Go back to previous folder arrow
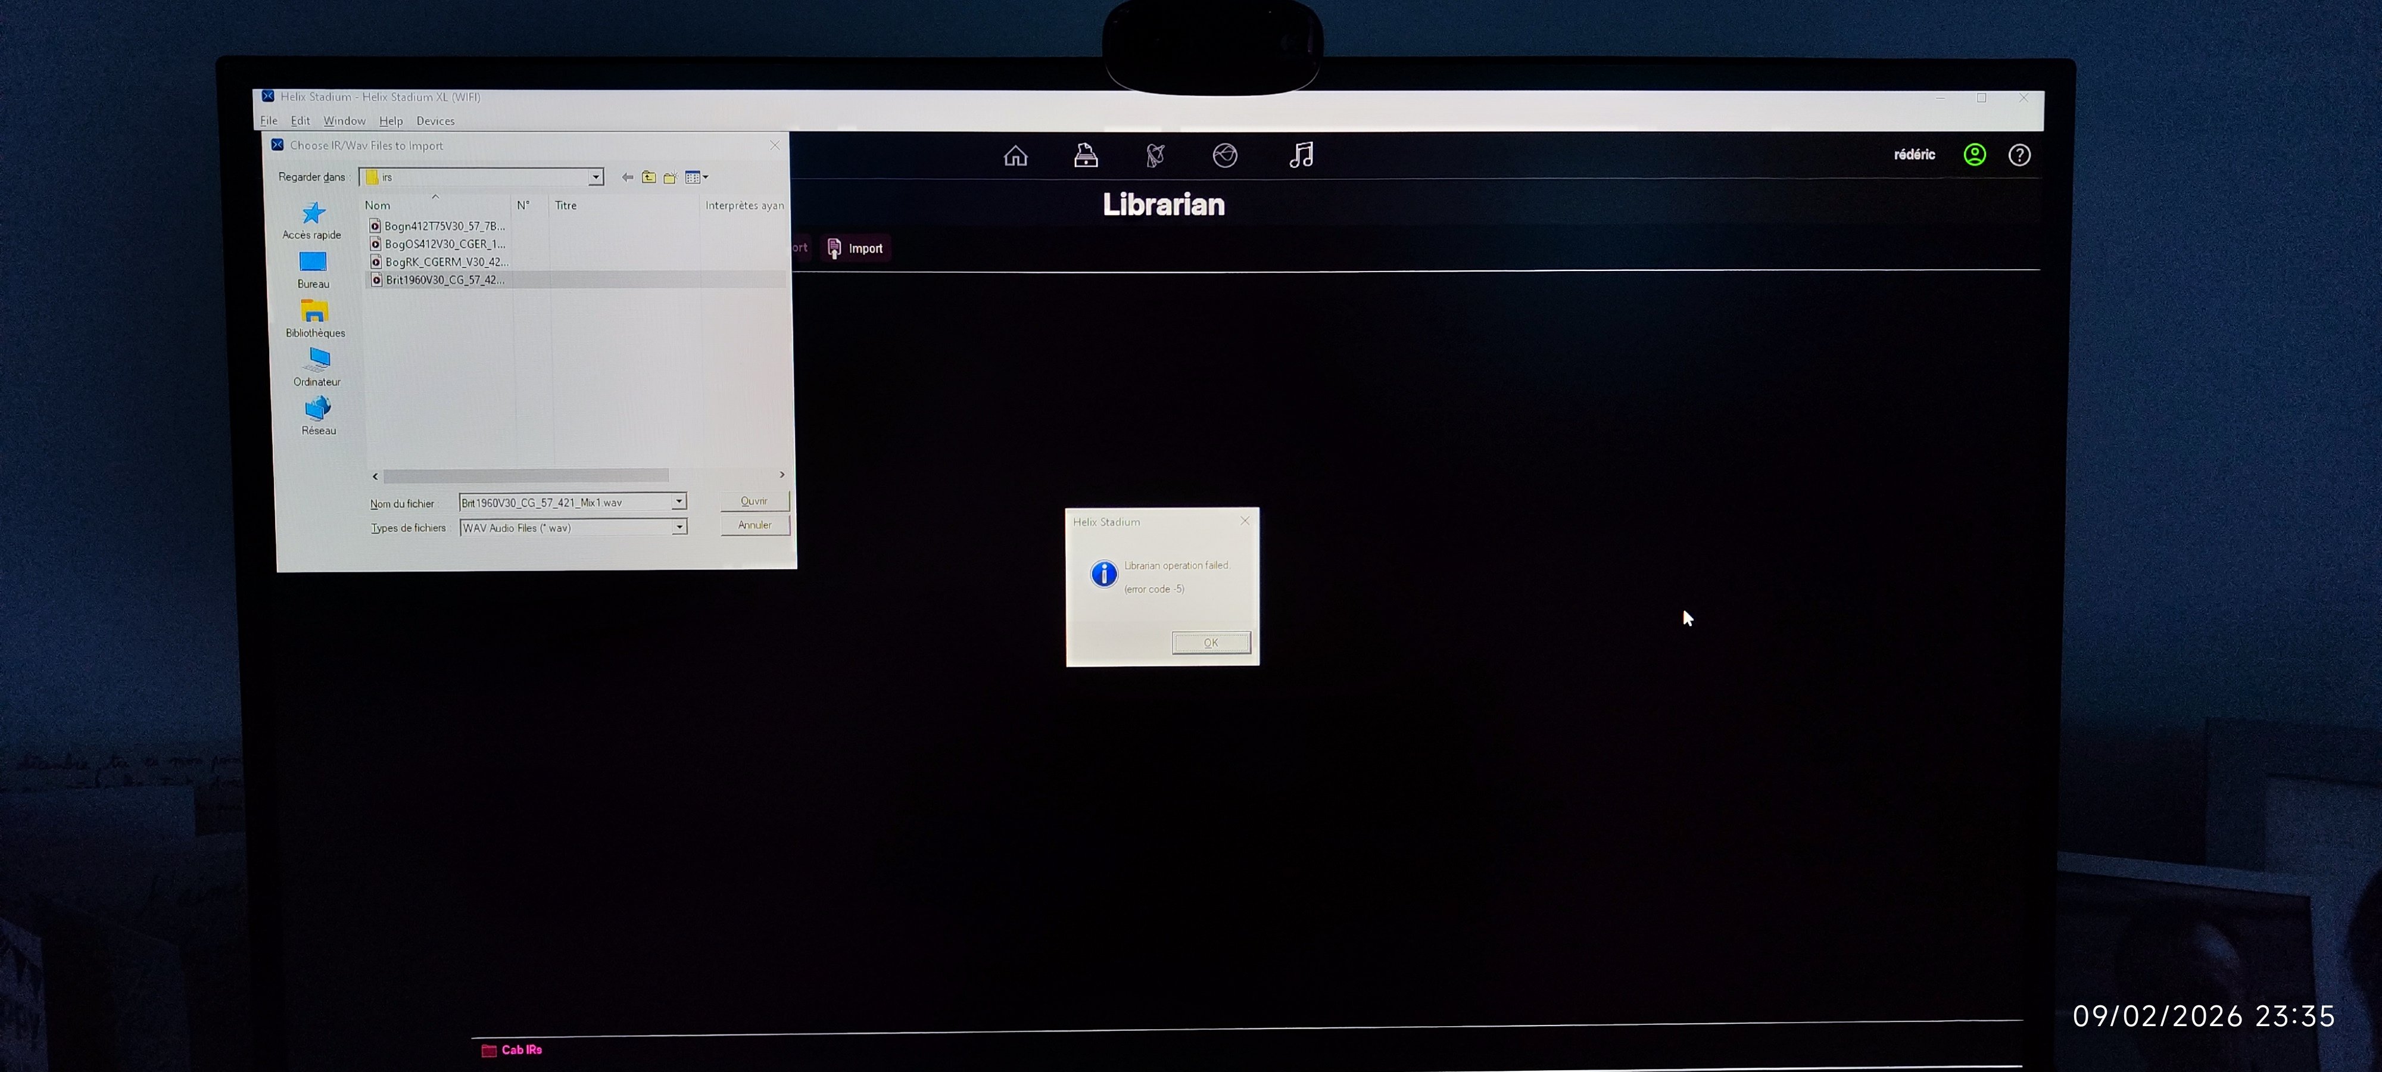2382x1072 pixels. (628, 177)
